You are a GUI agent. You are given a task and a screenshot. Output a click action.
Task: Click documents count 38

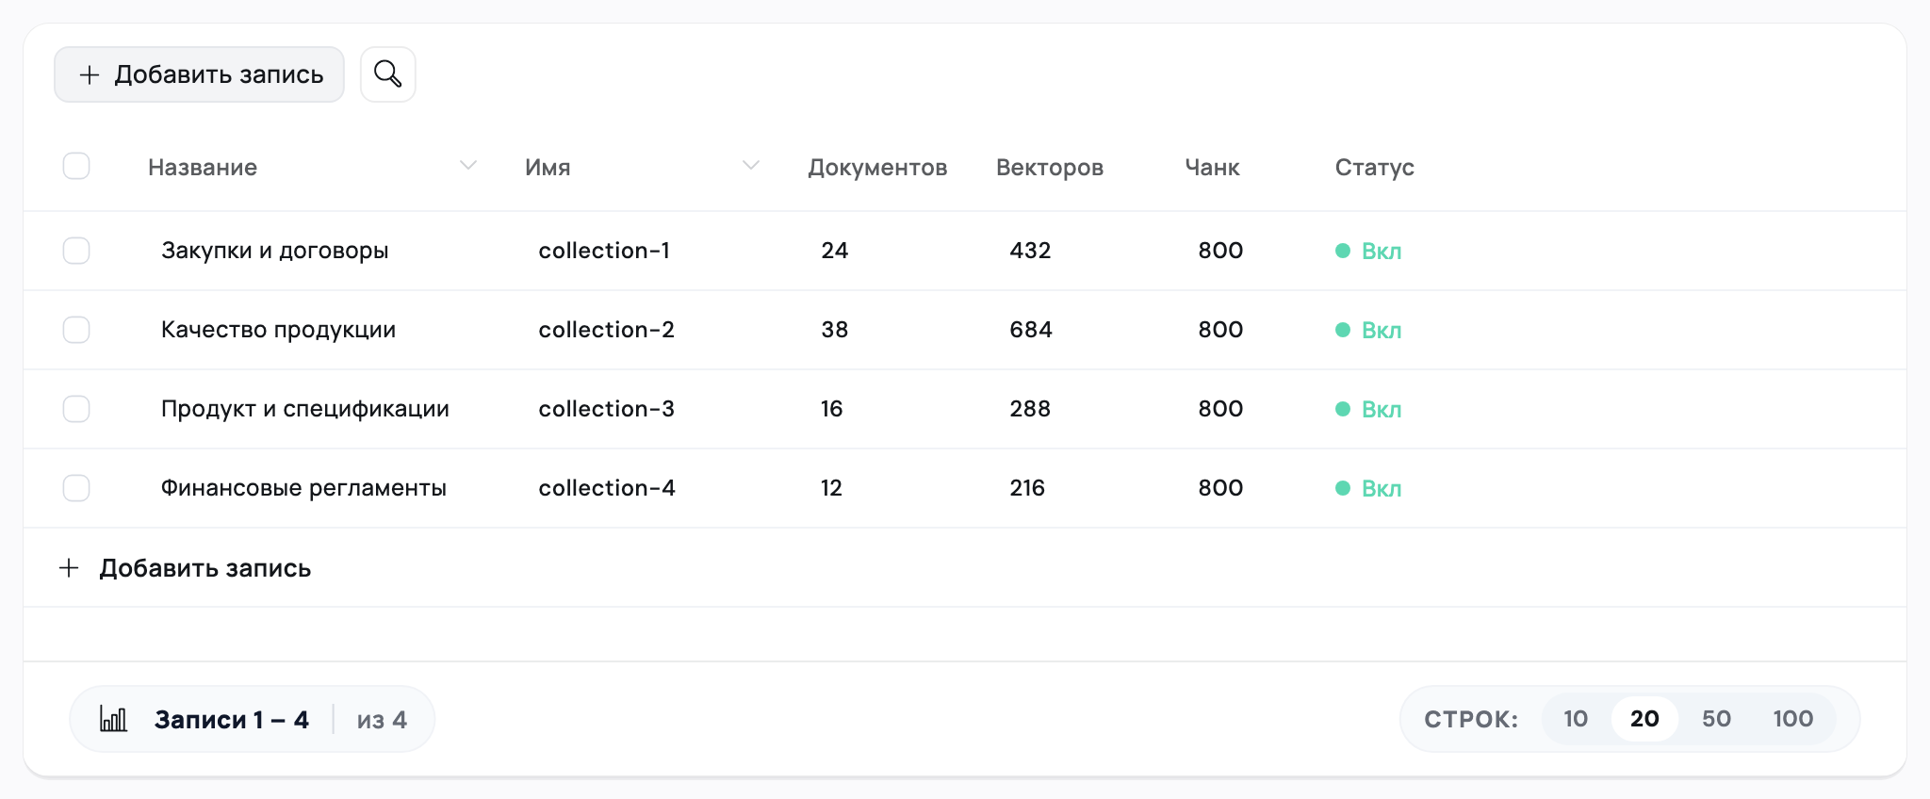pos(835,330)
